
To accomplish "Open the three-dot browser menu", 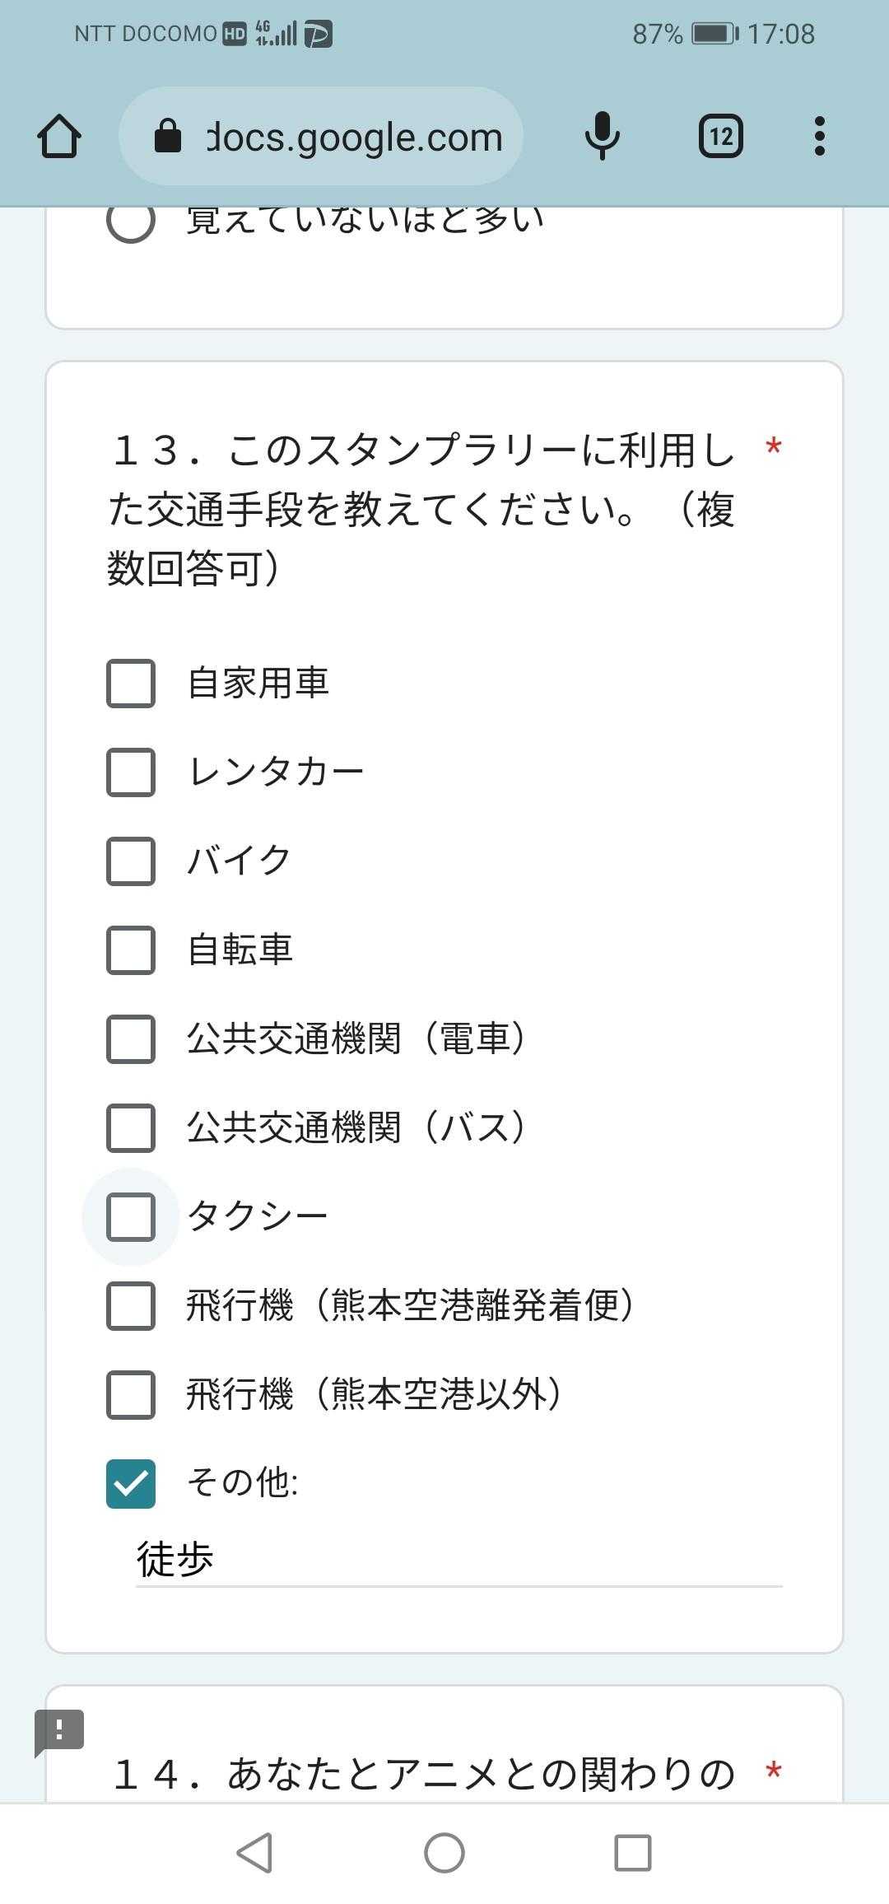I will point(819,136).
